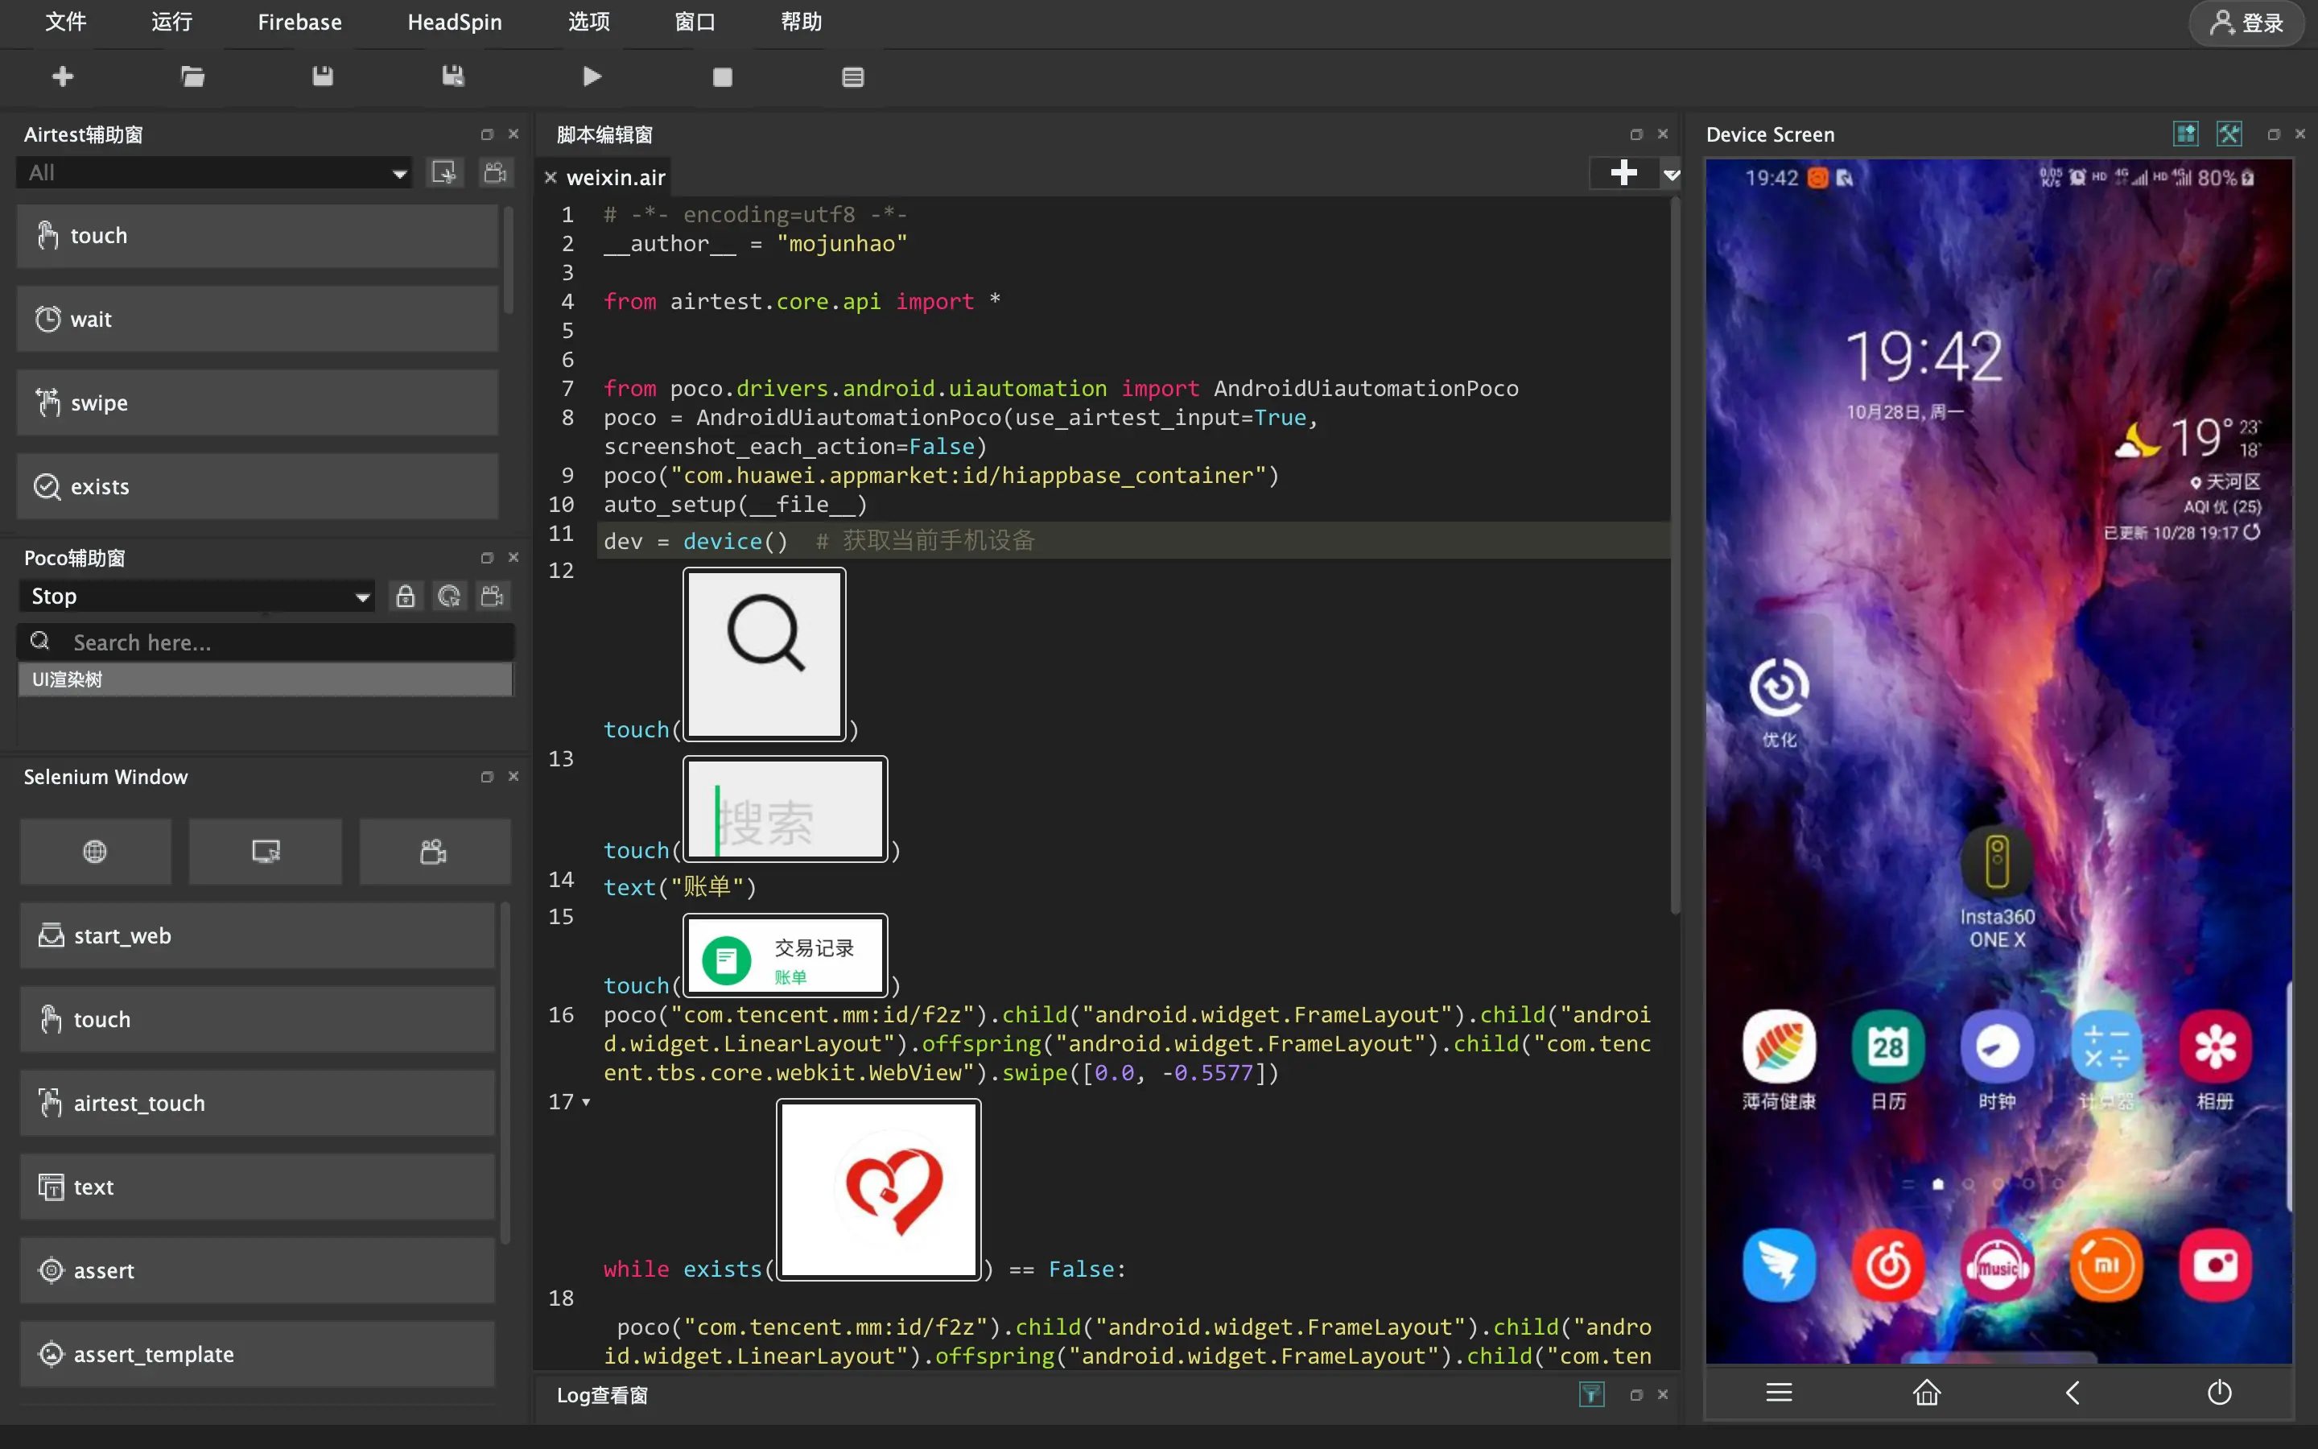Click the assert_template Selenium button

257,1354
